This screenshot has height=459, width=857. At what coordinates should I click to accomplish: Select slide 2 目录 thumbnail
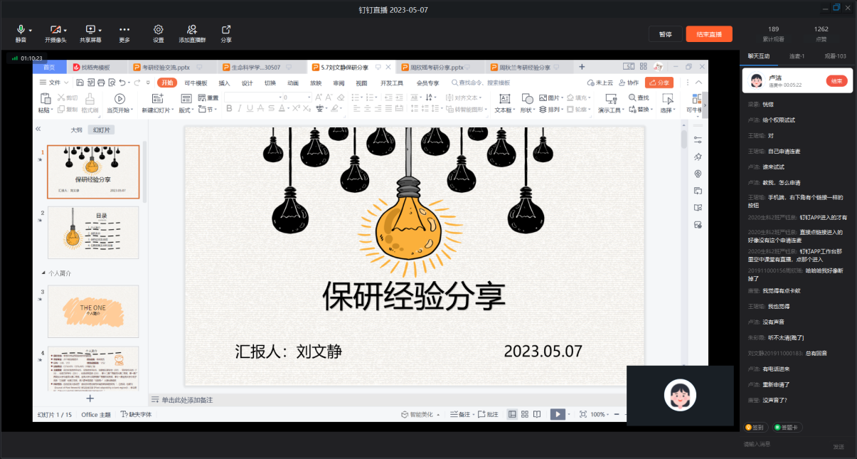93,233
